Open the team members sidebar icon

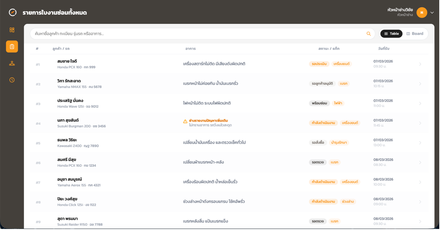pyautogui.click(x=12, y=64)
